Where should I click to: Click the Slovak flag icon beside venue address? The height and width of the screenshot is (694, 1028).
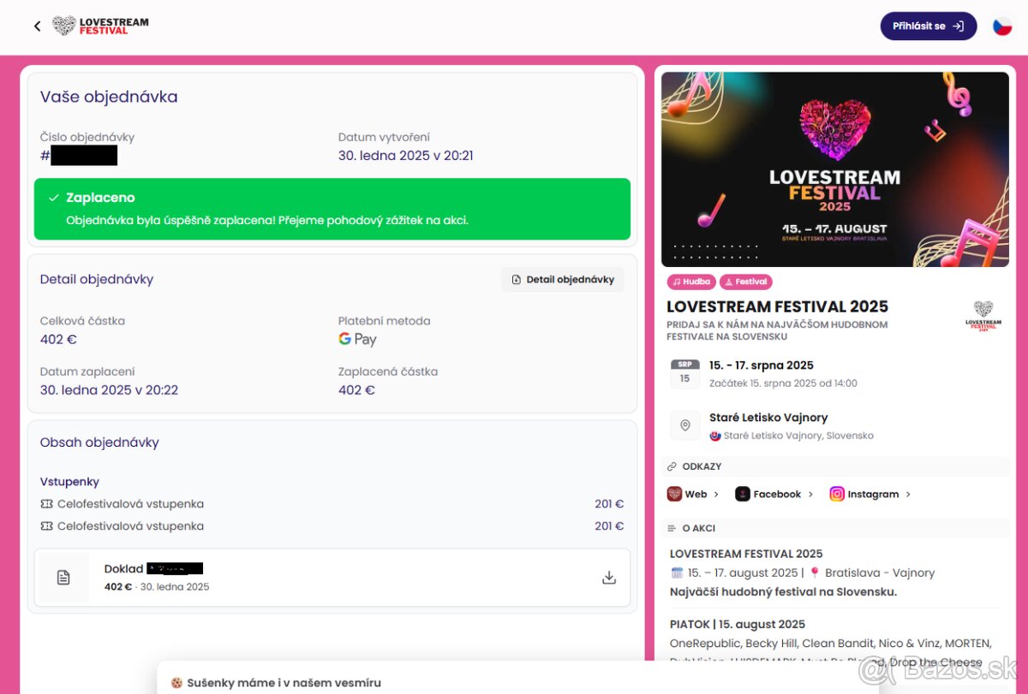pyautogui.click(x=715, y=436)
